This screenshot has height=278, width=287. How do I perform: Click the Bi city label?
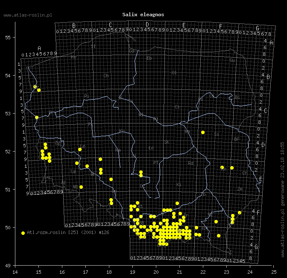[237, 97]
